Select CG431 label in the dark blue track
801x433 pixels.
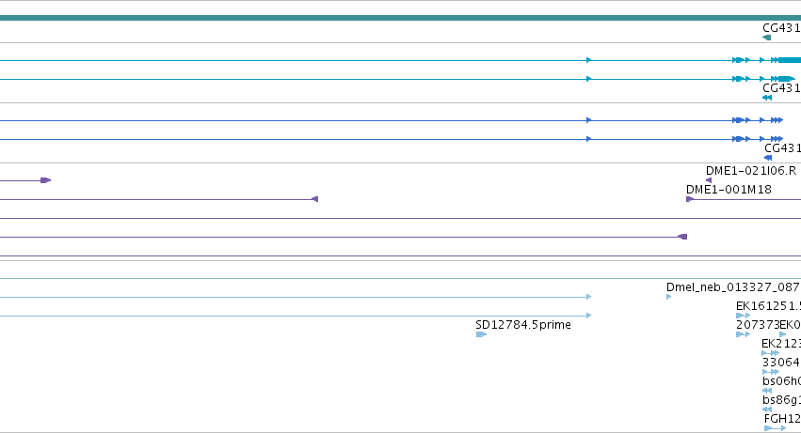coord(782,148)
